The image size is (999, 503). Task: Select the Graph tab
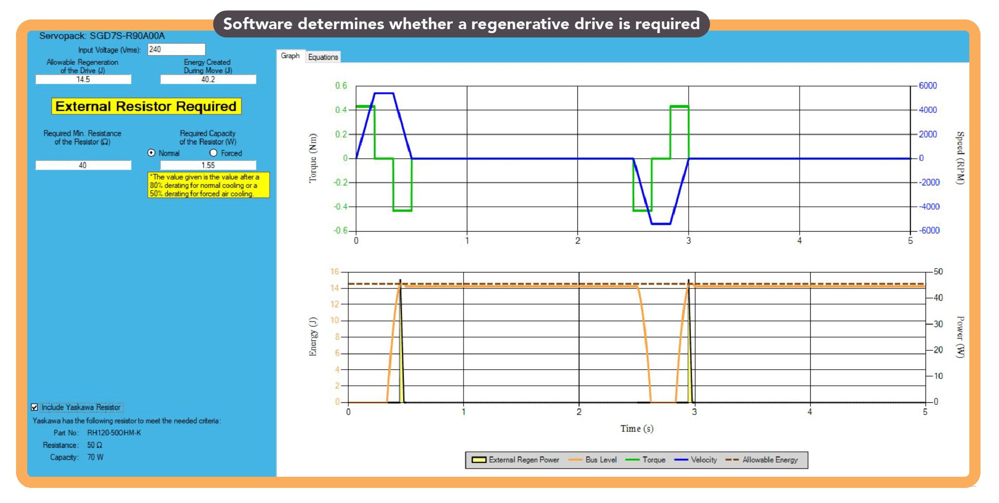[x=290, y=56]
